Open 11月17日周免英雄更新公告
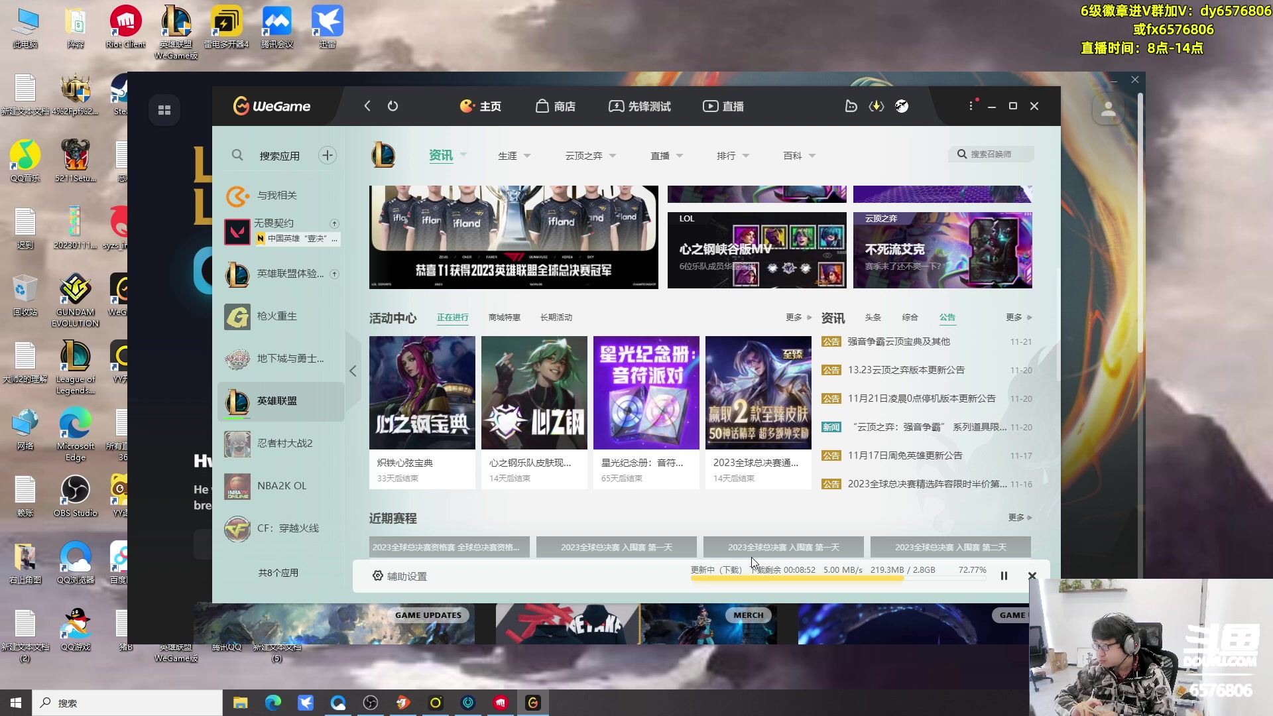Screen dimensions: 1273x716 905,456
